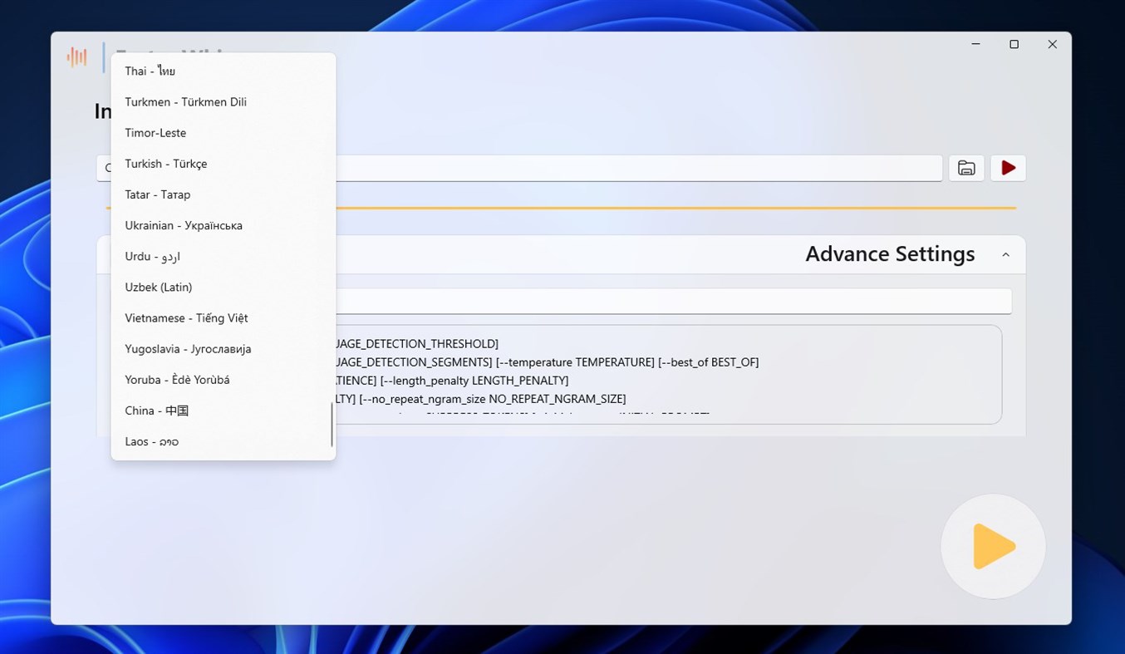The height and width of the screenshot is (654, 1125).
Task: Click the app waveform logo icon
Action: (x=76, y=57)
